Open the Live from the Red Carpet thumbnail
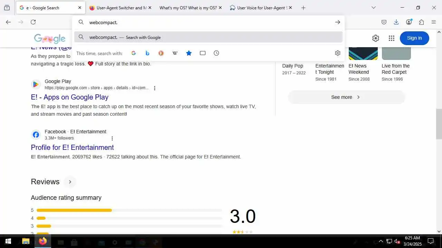 pyautogui.click(x=396, y=53)
